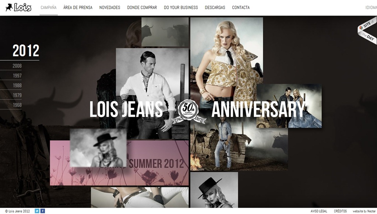377x214 pixels.
Task: Open DO YOUR BUSINESS page
Action: coord(181,7)
